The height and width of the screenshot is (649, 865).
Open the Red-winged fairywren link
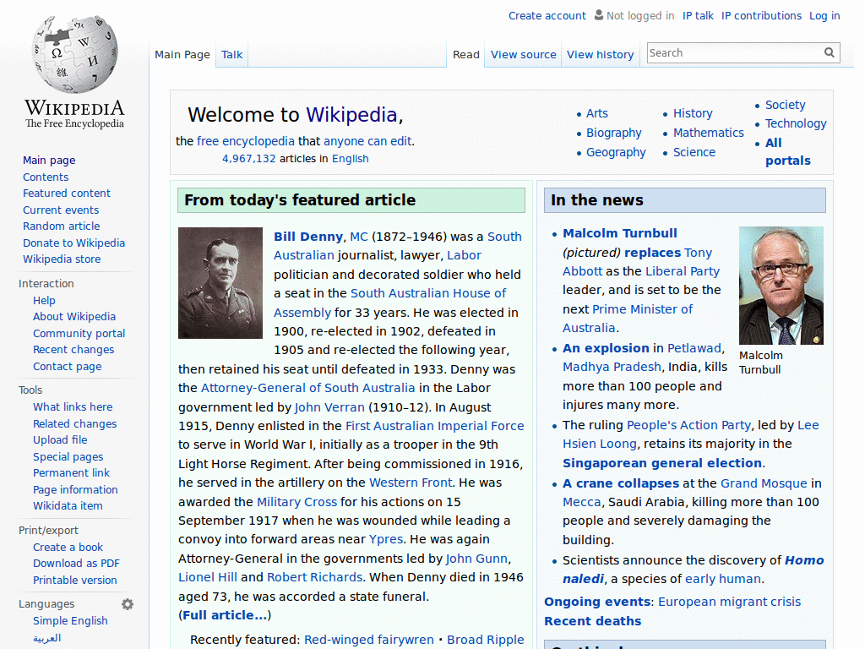369,640
